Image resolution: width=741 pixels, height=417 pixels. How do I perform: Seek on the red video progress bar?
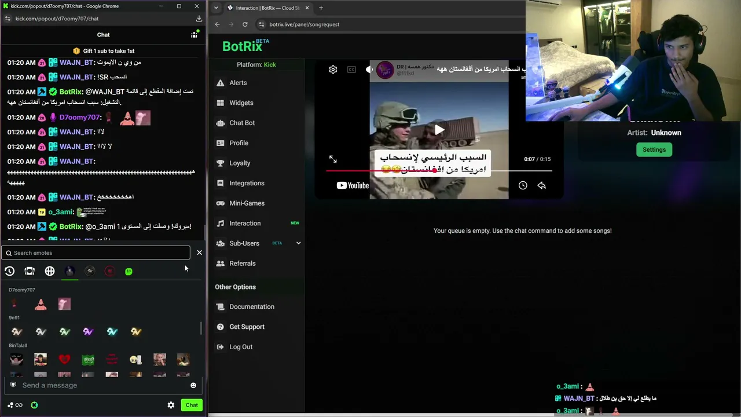click(439, 171)
